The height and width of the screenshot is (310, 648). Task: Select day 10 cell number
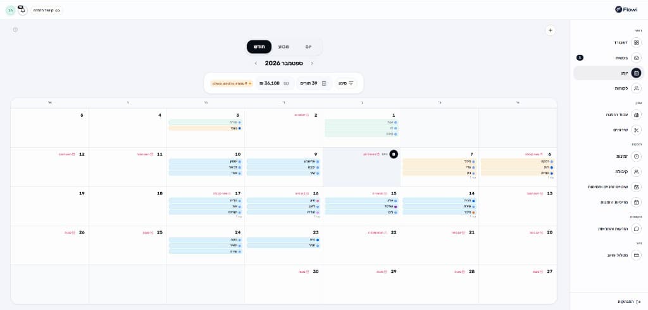tap(238, 154)
